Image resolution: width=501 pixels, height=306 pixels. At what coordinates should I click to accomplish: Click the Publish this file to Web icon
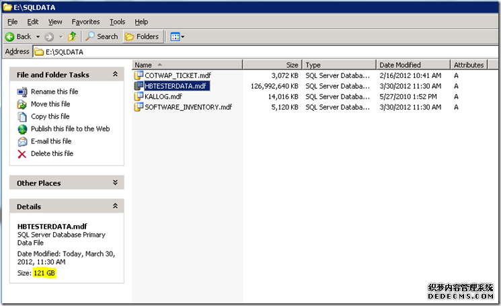coord(22,128)
